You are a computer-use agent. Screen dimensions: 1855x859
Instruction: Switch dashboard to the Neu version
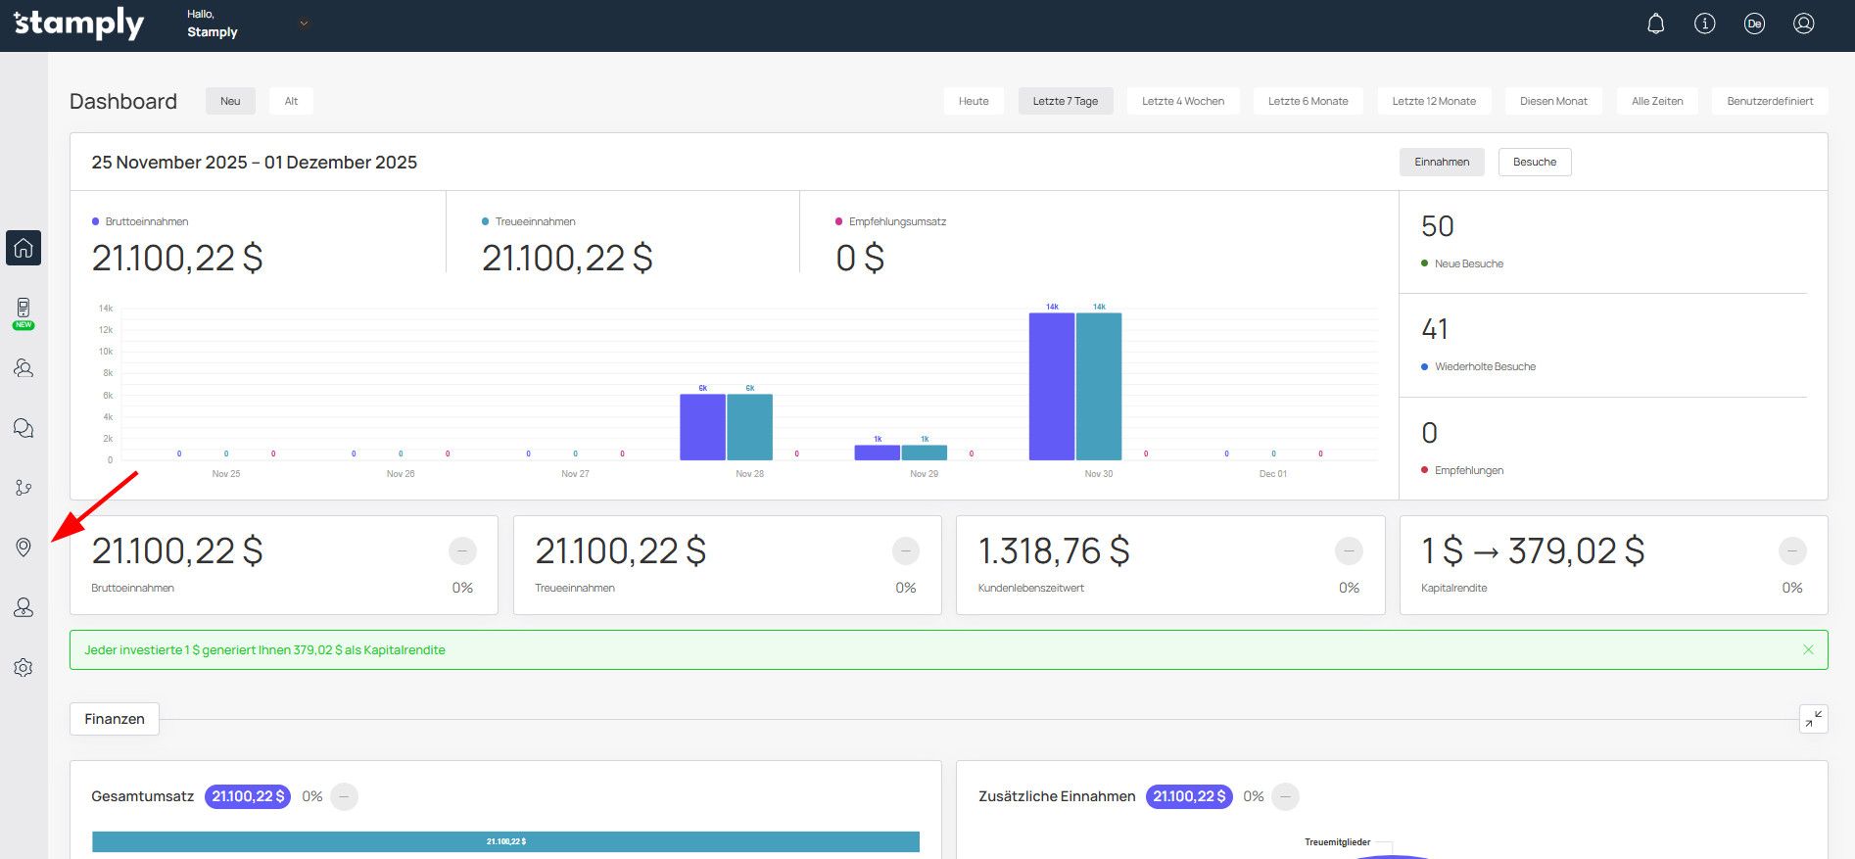[x=230, y=101]
